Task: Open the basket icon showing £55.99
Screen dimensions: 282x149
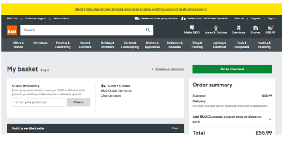Action: pos(270,27)
